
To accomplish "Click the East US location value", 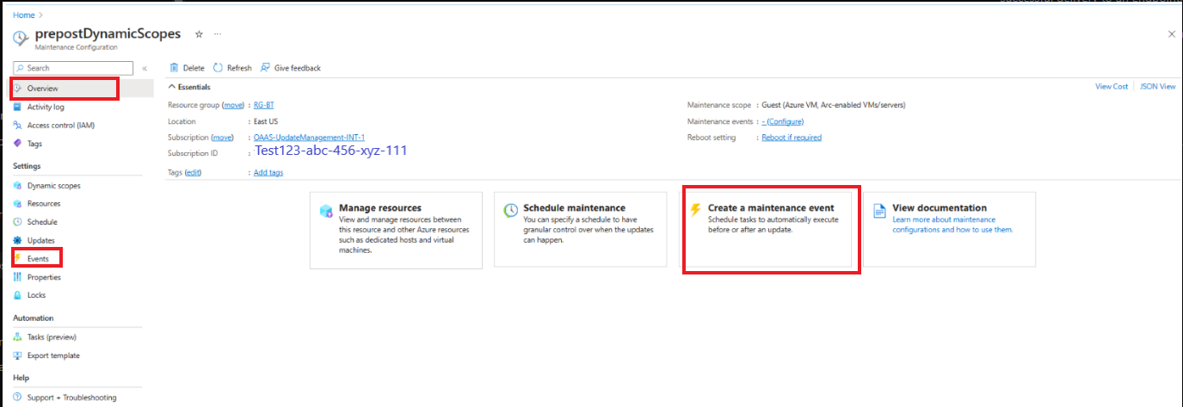I will tap(266, 121).
